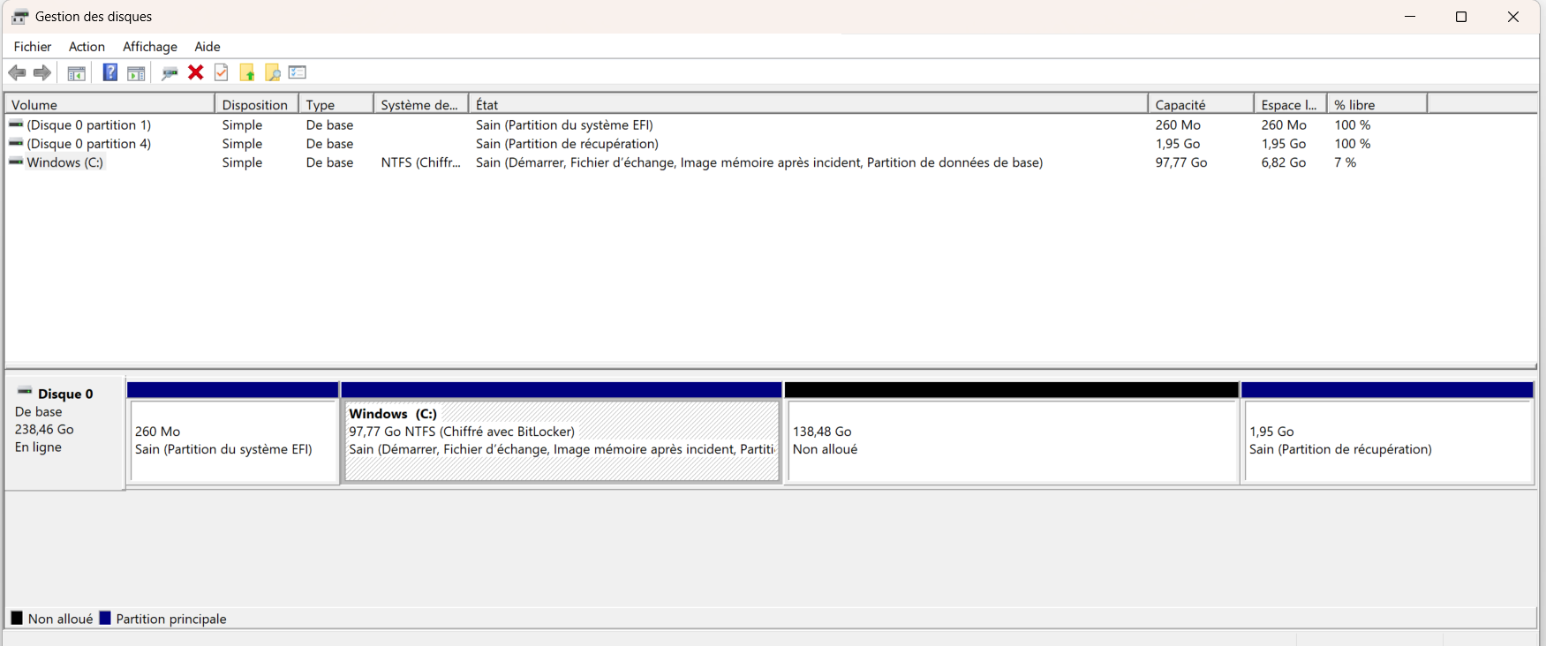This screenshot has width=1546, height=646.
Task: Select the Windows (C:) BitLocker partition block
Action: [562, 440]
